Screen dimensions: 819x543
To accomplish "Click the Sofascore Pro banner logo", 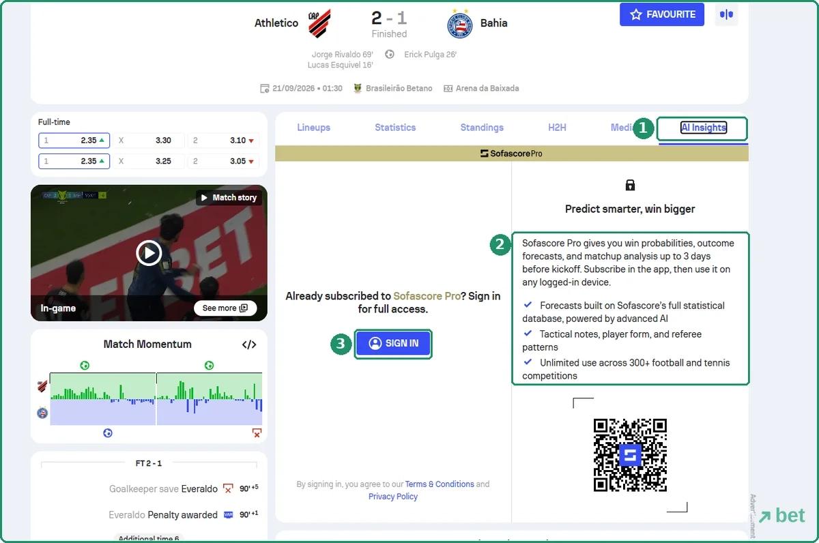I will [x=511, y=153].
